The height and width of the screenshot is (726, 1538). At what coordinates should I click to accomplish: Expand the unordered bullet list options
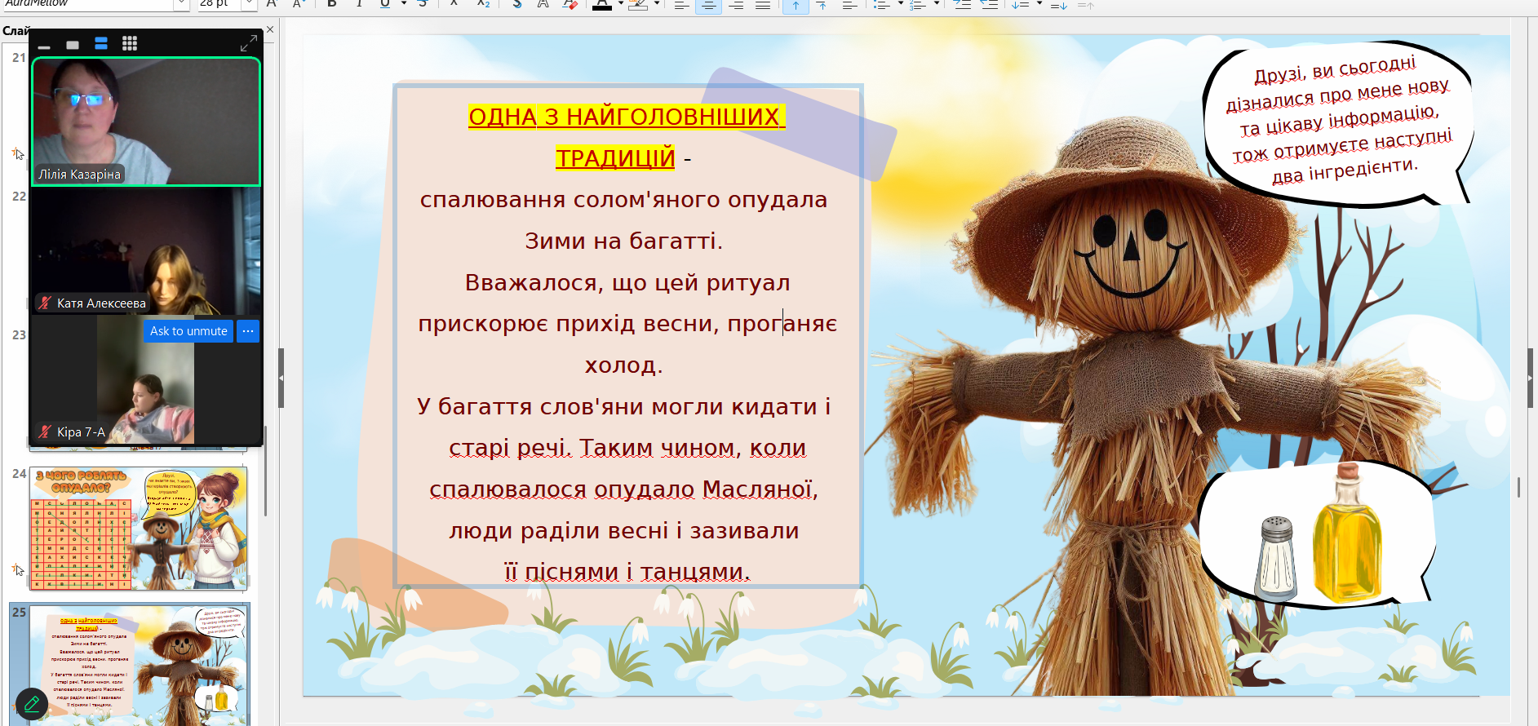coord(900,4)
